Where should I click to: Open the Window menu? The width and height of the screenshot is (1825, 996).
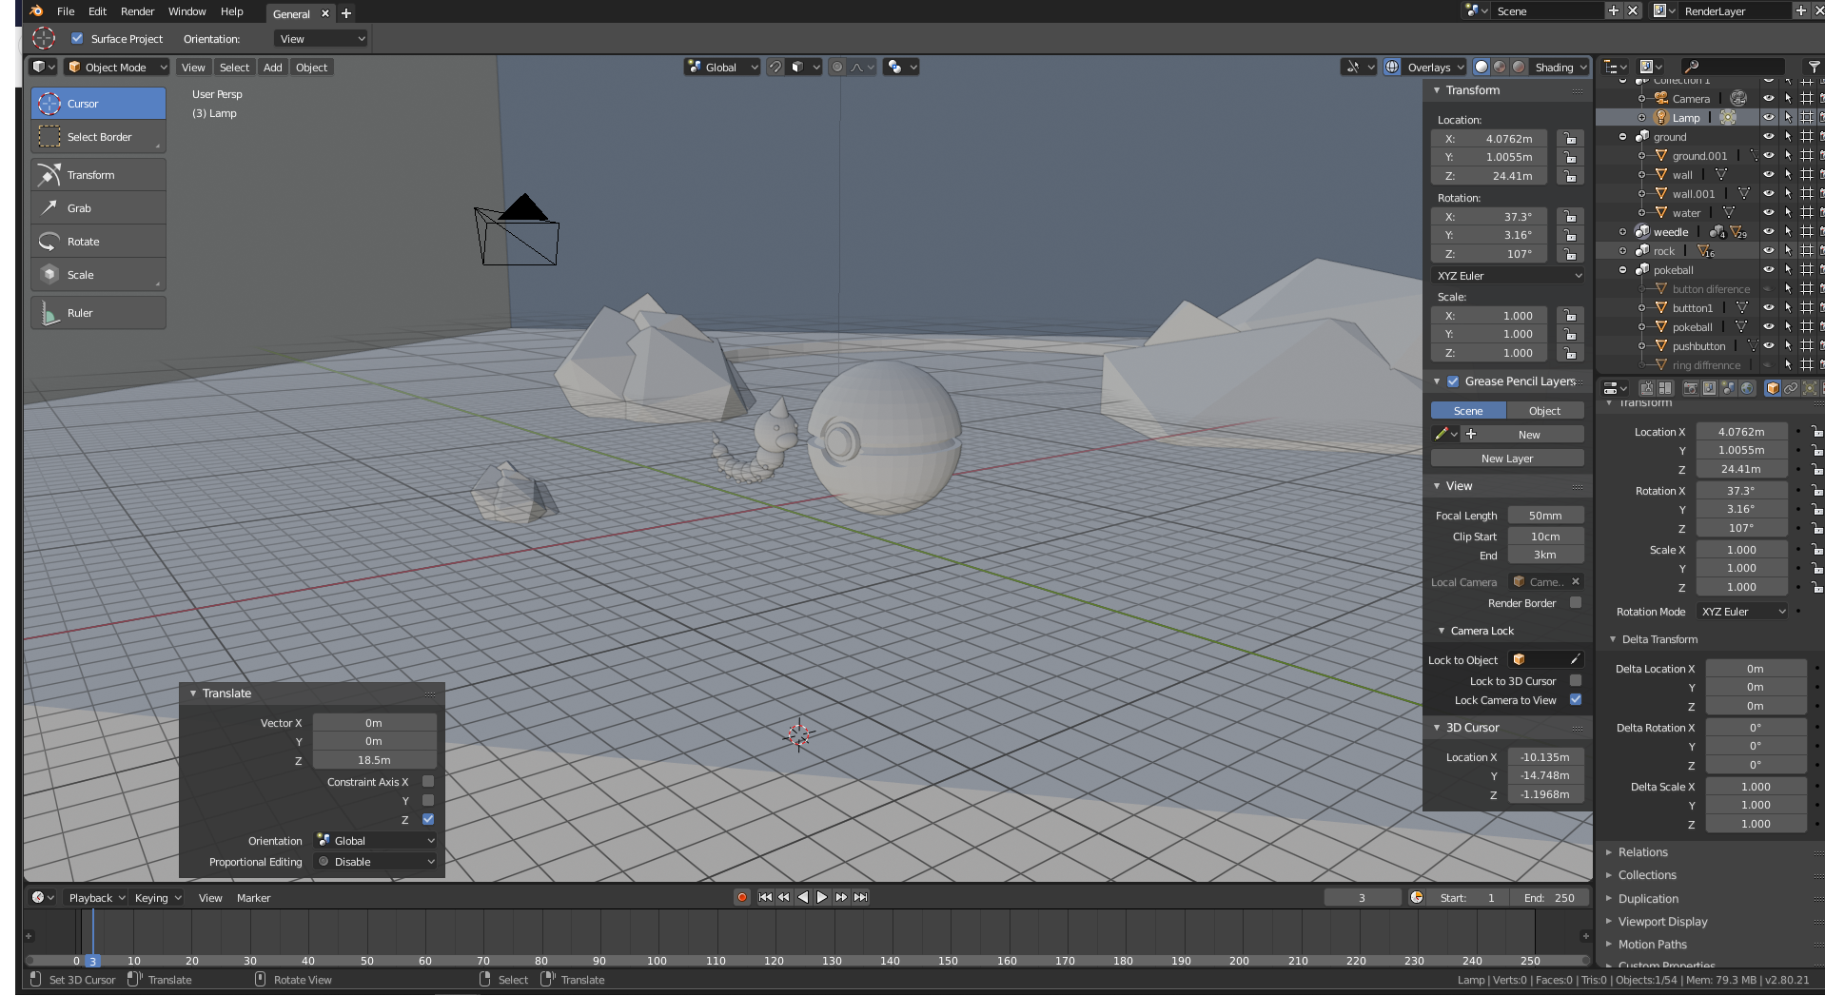187,11
